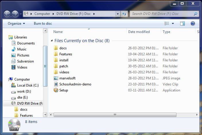Select Local Disk (C:) in navigation pane
The image size is (202, 135).
point(28,85)
